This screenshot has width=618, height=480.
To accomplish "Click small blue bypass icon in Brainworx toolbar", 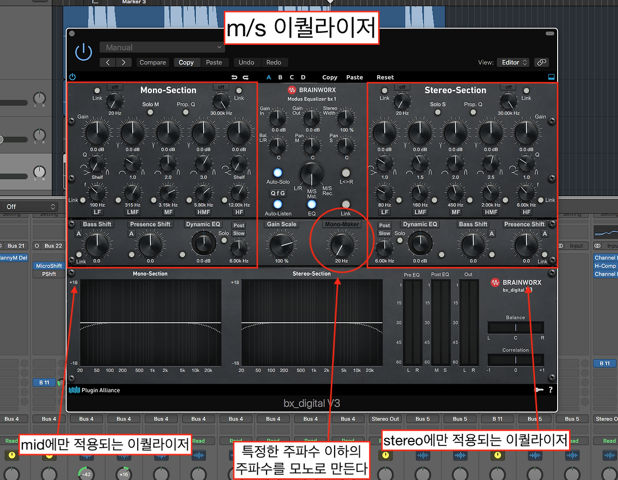I will click(72, 77).
